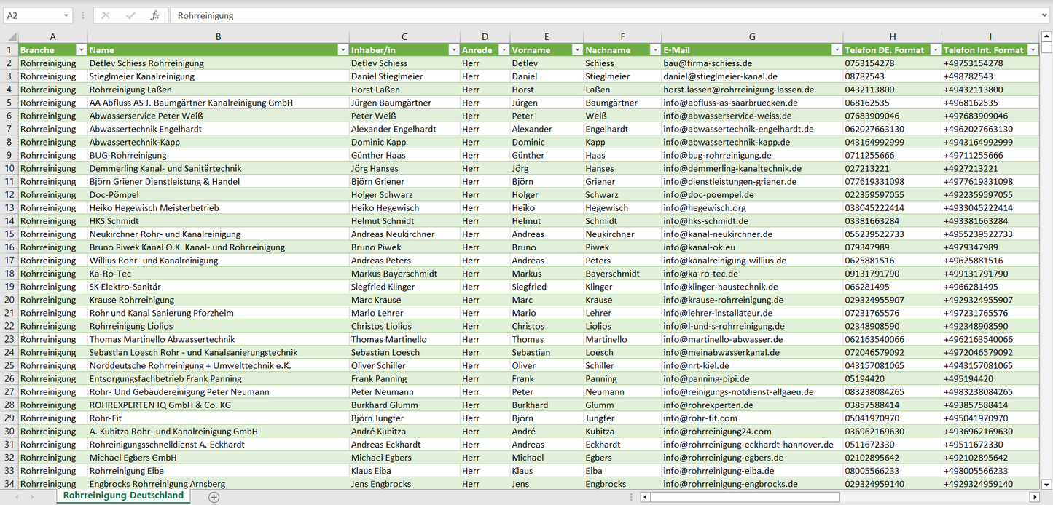
Task: Open the Telefon Int. Format filter dropdown
Action: (x=1032, y=50)
